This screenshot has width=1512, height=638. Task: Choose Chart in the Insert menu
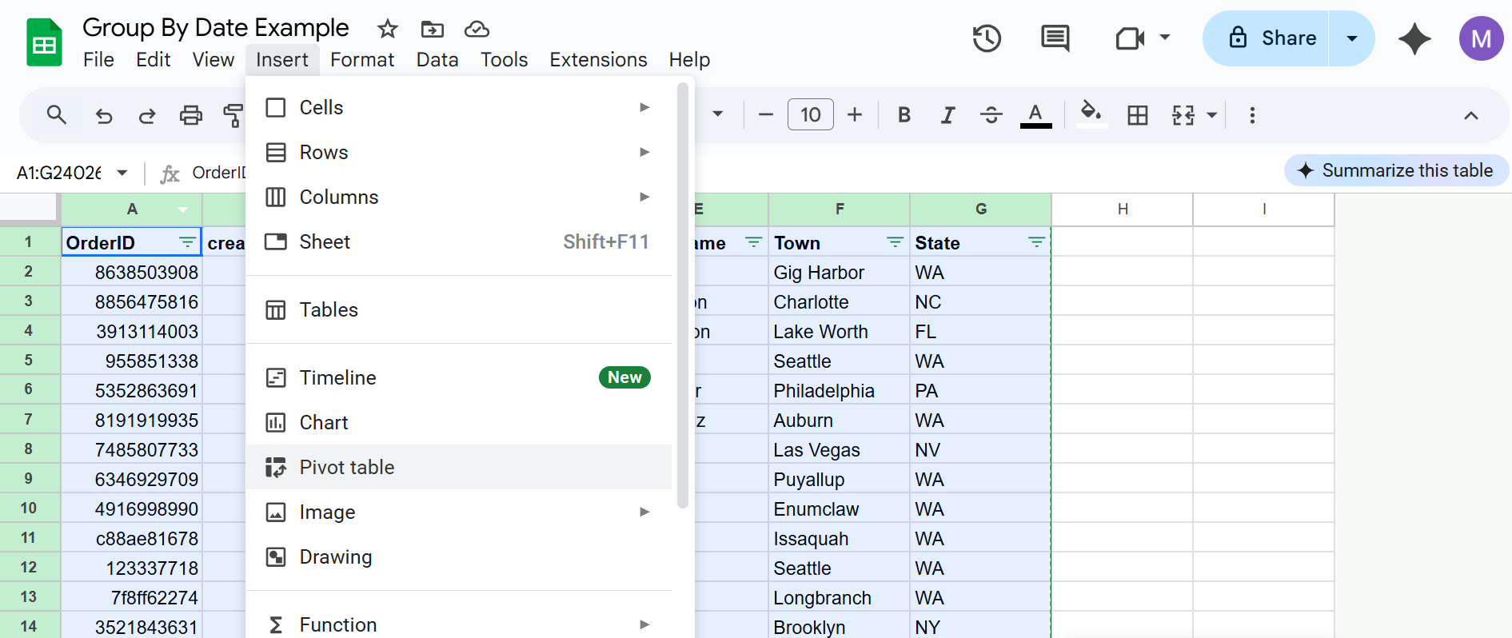[324, 422]
